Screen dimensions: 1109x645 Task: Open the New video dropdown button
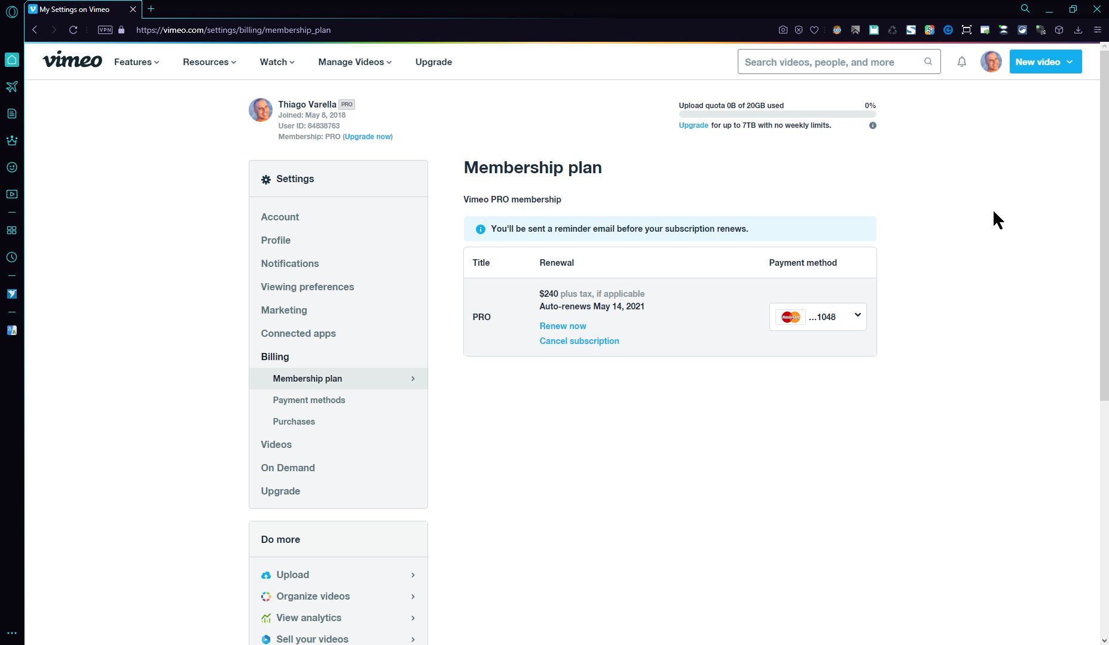tap(1046, 62)
